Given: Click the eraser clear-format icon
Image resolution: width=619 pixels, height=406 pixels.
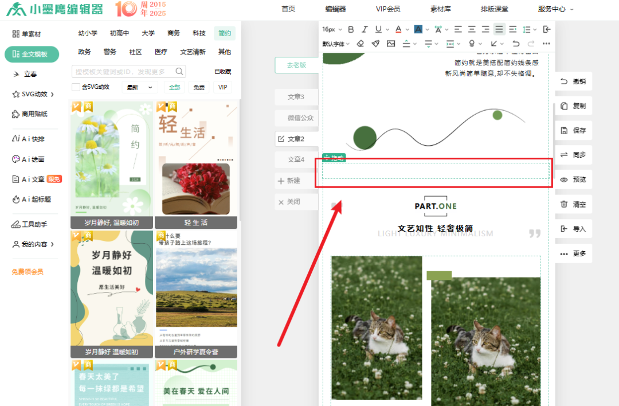Looking at the screenshot, I should click(360, 44).
